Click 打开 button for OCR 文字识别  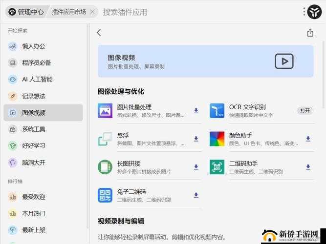tap(305, 111)
